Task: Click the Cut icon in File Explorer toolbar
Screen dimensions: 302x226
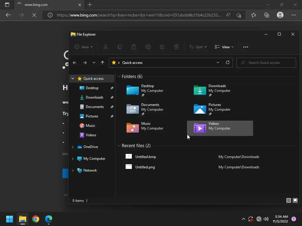Action: [x=106, y=47]
